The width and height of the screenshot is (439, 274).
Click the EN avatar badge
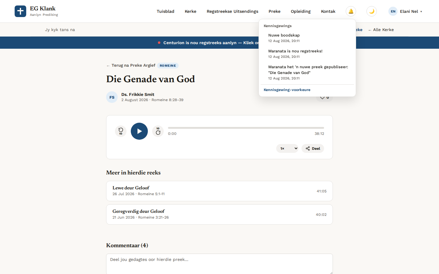click(x=393, y=11)
